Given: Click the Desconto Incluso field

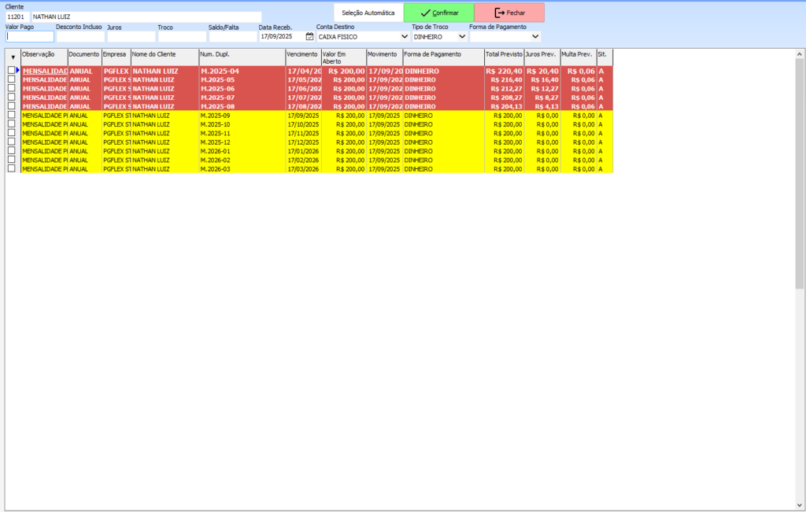Looking at the screenshot, I should (x=80, y=36).
